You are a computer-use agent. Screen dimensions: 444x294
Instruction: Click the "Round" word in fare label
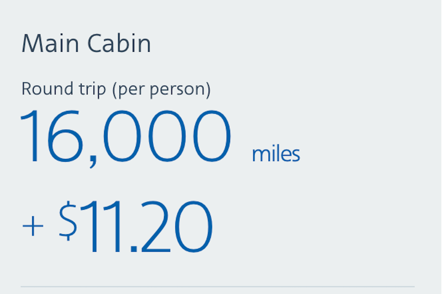coord(47,89)
